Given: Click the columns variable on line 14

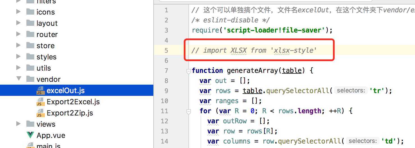Looking at the screenshot, I should [x=237, y=141].
